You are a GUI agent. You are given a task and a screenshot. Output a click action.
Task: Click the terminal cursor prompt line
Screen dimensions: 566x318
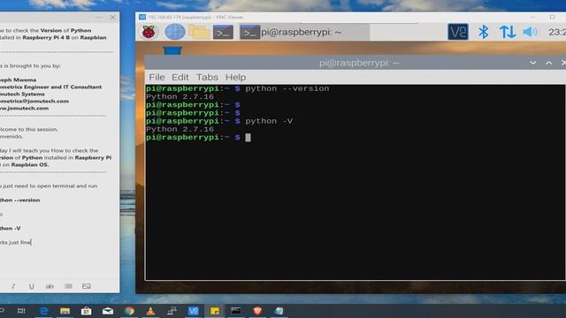point(198,138)
